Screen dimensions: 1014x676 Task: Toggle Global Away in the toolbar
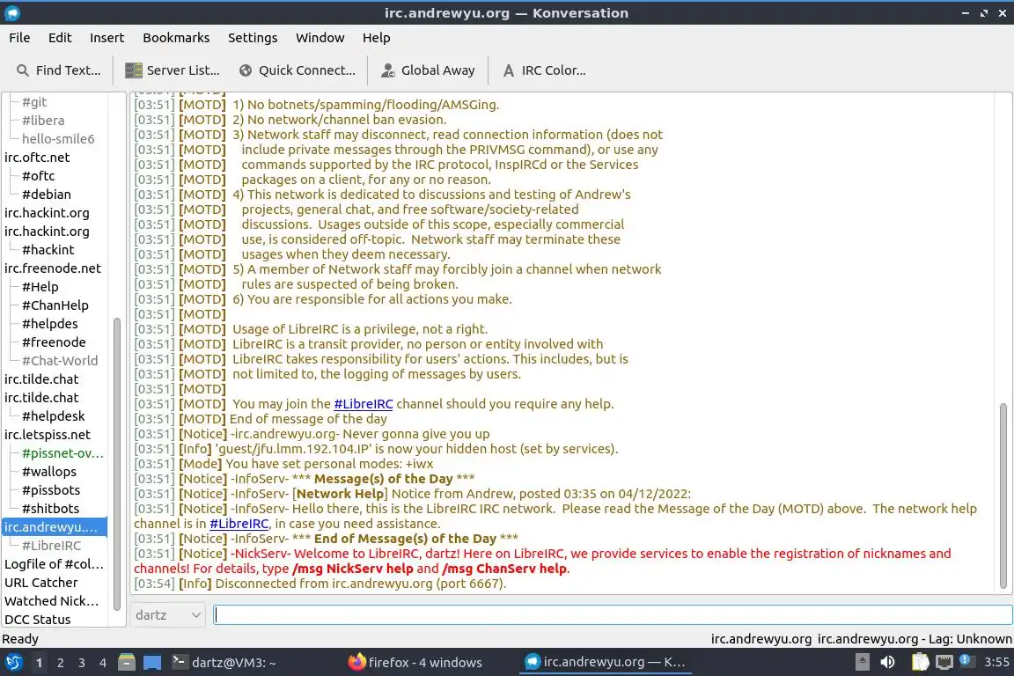coord(427,70)
